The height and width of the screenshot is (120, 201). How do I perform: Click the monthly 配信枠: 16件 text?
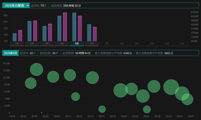pyautogui.click(x=28, y=53)
